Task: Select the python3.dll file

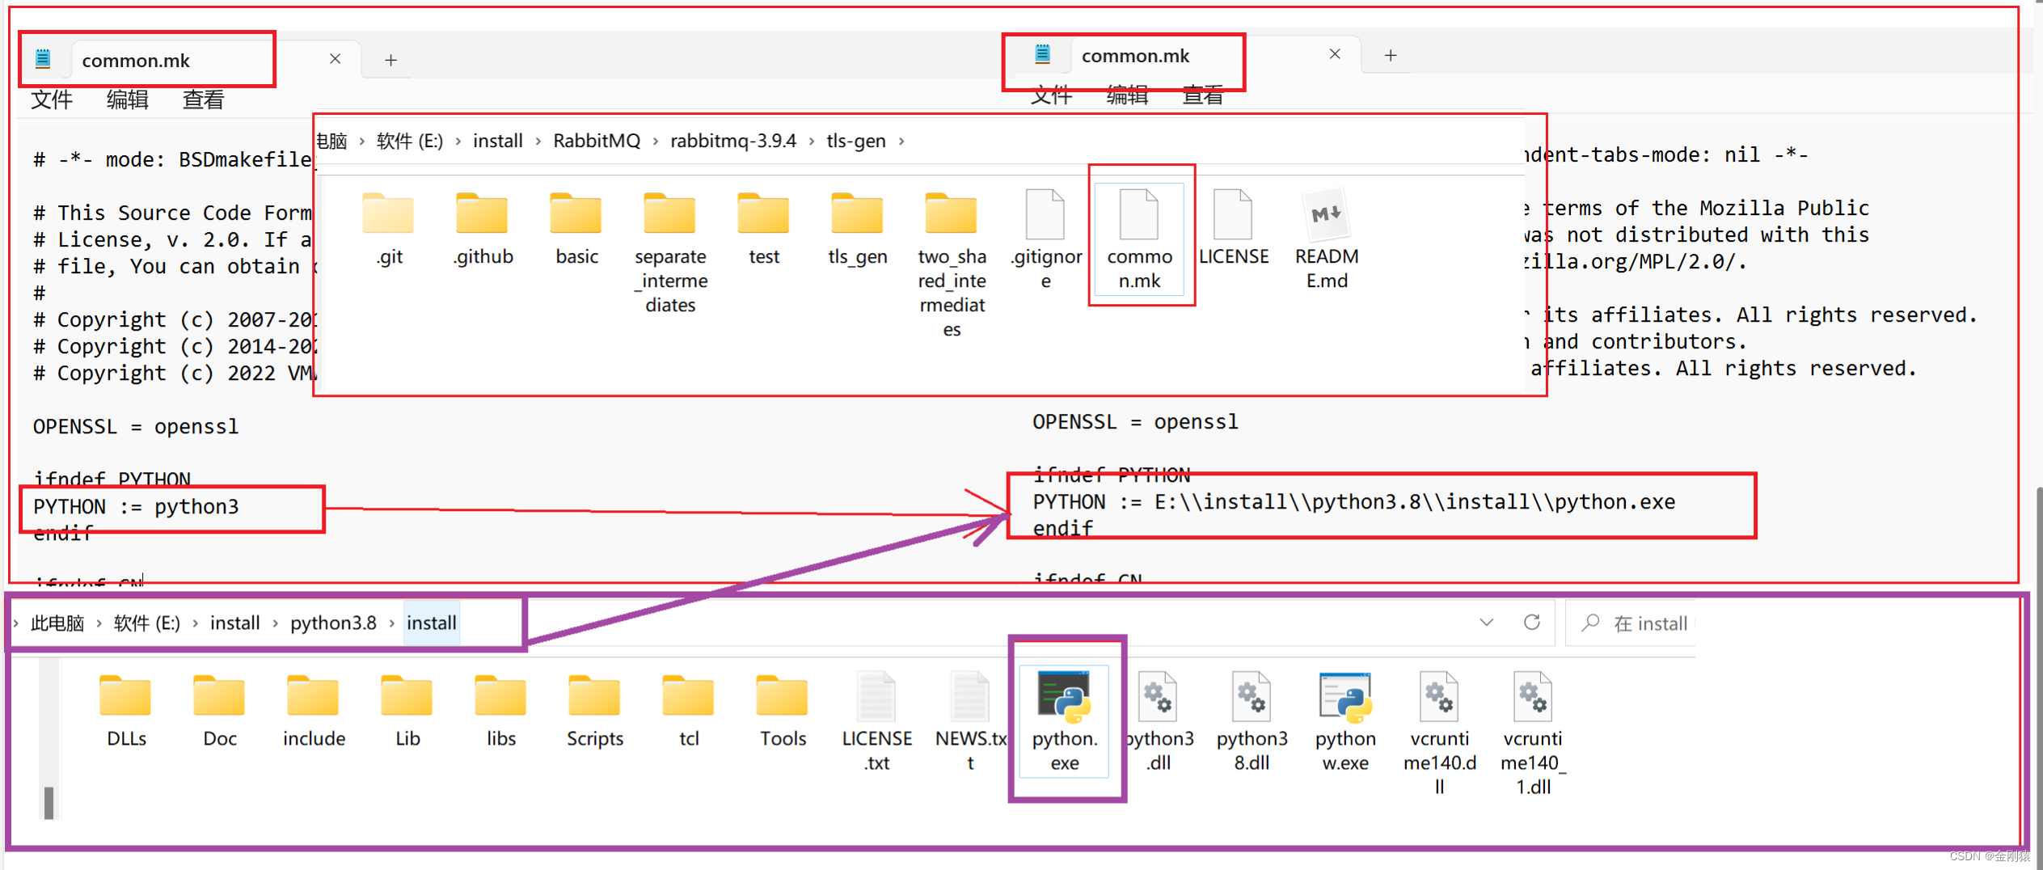Action: click(x=1159, y=721)
